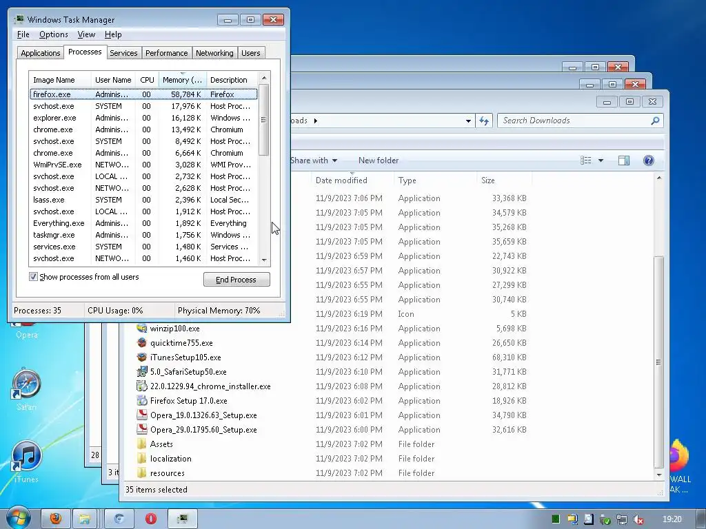Select the WmiPrvSE.exe process row

tap(143, 165)
